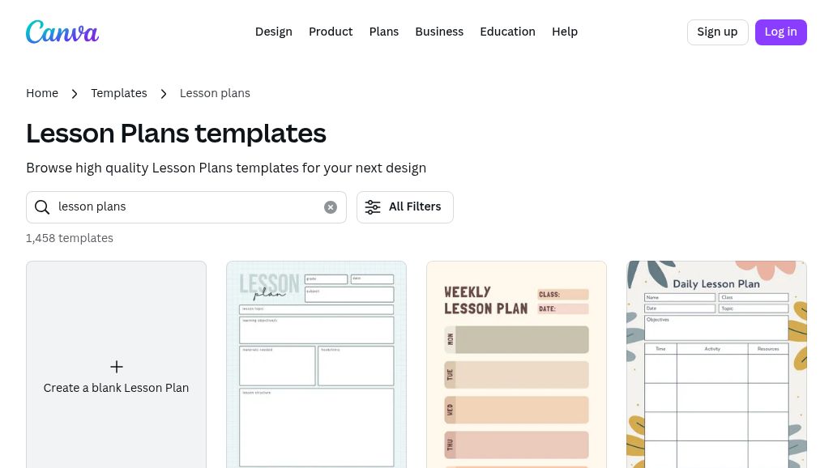Clear the search field with the X icon
The height and width of the screenshot is (468, 833).
tap(331, 207)
